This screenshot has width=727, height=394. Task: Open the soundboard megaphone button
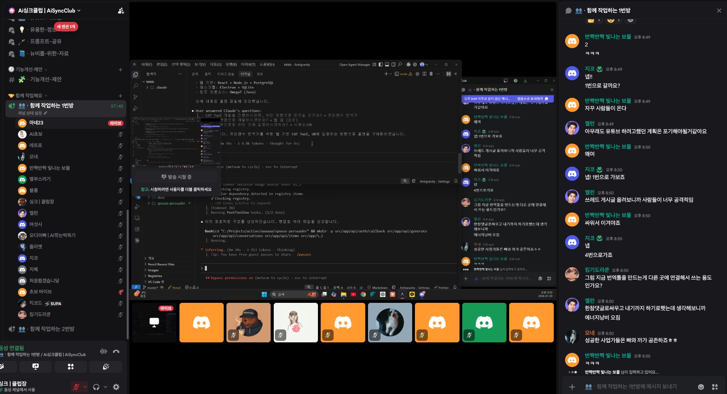tap(106, 367)
